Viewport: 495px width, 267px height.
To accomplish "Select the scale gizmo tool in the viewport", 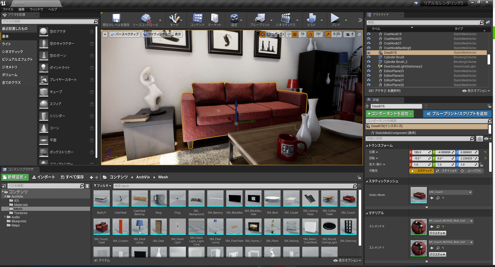I will 275,34.
